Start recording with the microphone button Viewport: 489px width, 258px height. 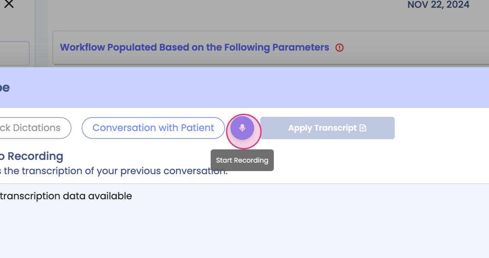click(x=242, y=128)
